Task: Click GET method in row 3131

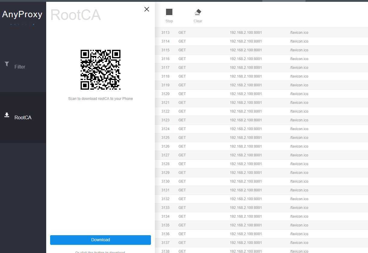Action: (182, 190)
